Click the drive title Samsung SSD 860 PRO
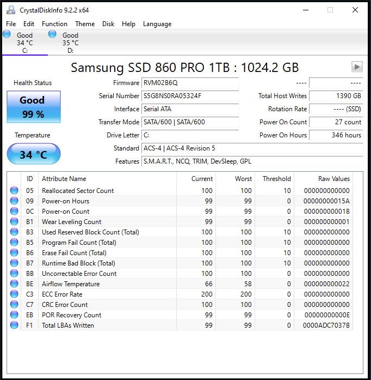 [185, 68]
